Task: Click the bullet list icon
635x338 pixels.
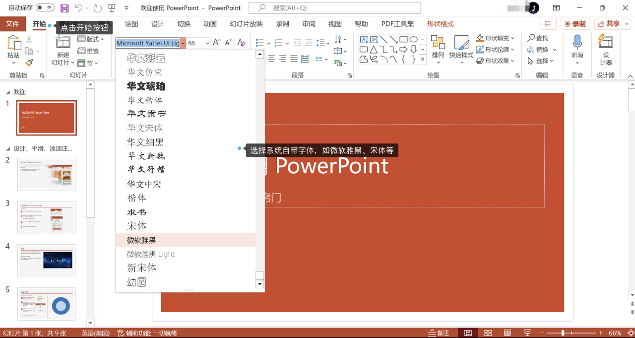Action: pos(259,43)
